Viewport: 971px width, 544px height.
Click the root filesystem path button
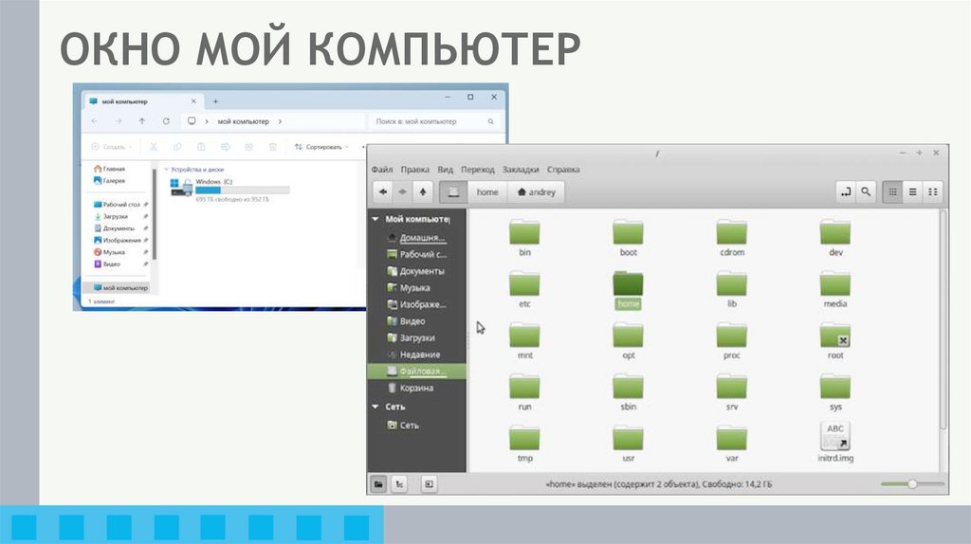[x=453, y=191]
